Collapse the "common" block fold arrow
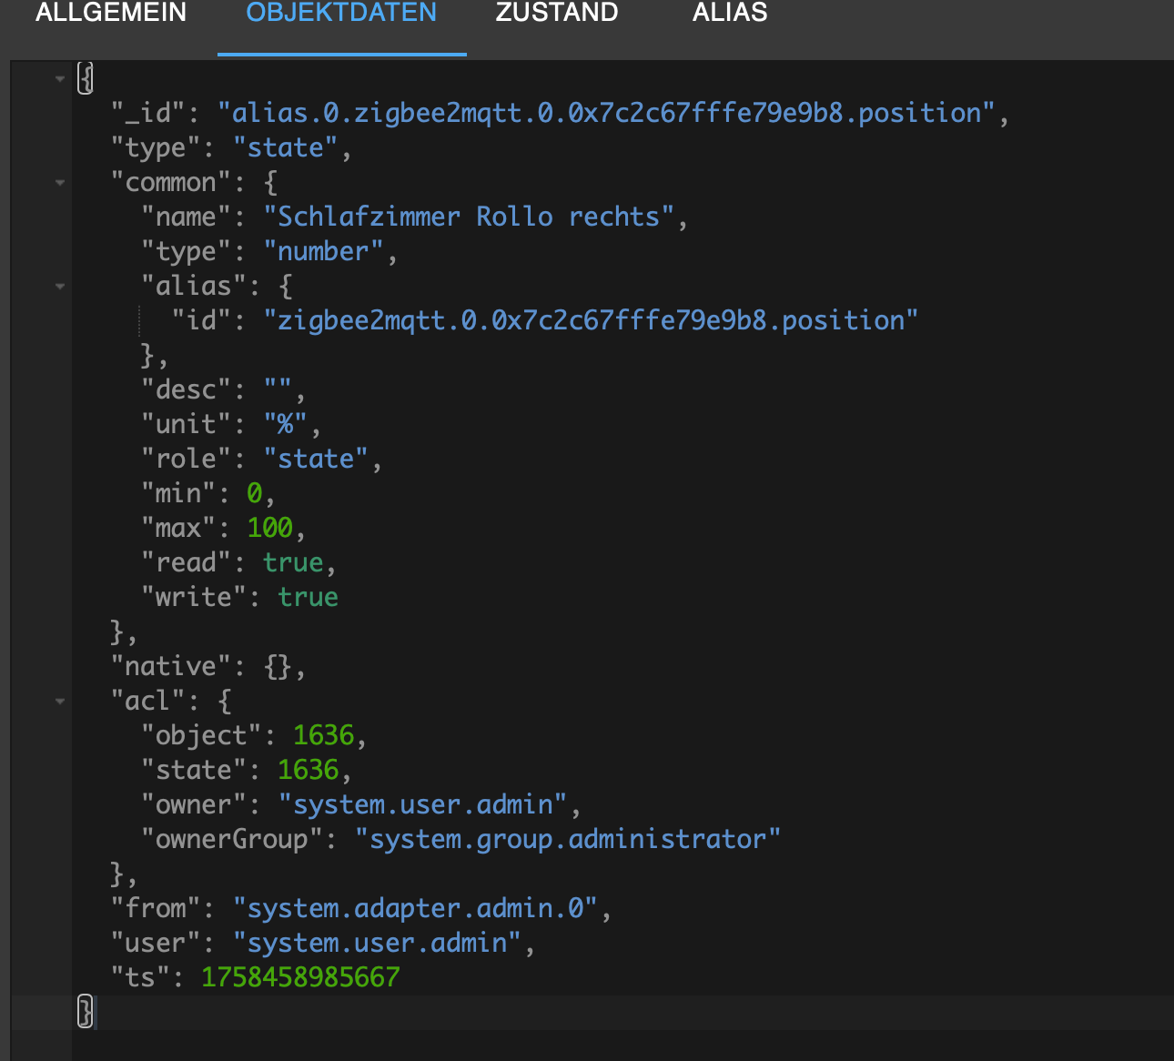Viewport: 1174px width, 1061px height. (60, 183)
